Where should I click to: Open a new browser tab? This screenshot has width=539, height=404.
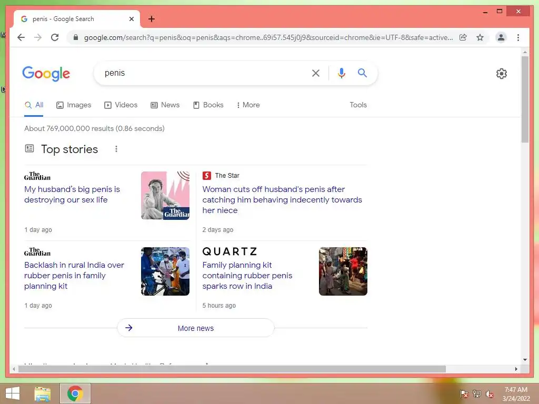pos(151,19)
